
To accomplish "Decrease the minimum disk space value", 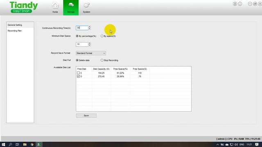I will coord(90,45).
